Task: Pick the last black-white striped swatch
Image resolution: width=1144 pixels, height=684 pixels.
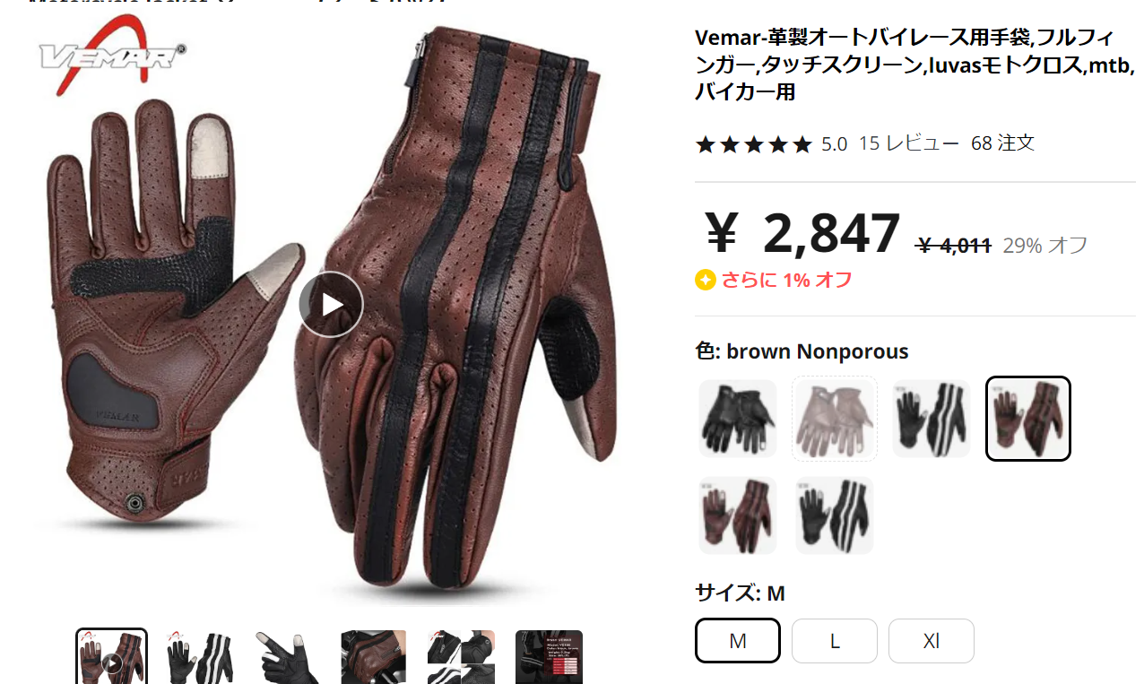Action: click(835, 515)
